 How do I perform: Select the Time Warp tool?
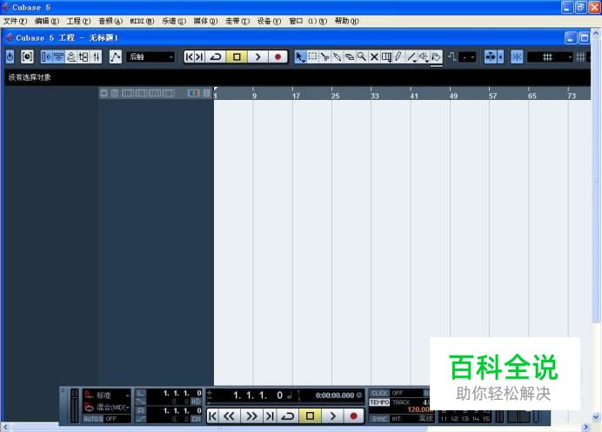[x=386, y=56]
